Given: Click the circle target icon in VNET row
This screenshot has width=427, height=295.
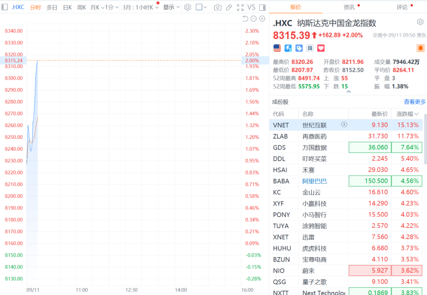Looking at the screenshot, I should [x=344, y=124].
